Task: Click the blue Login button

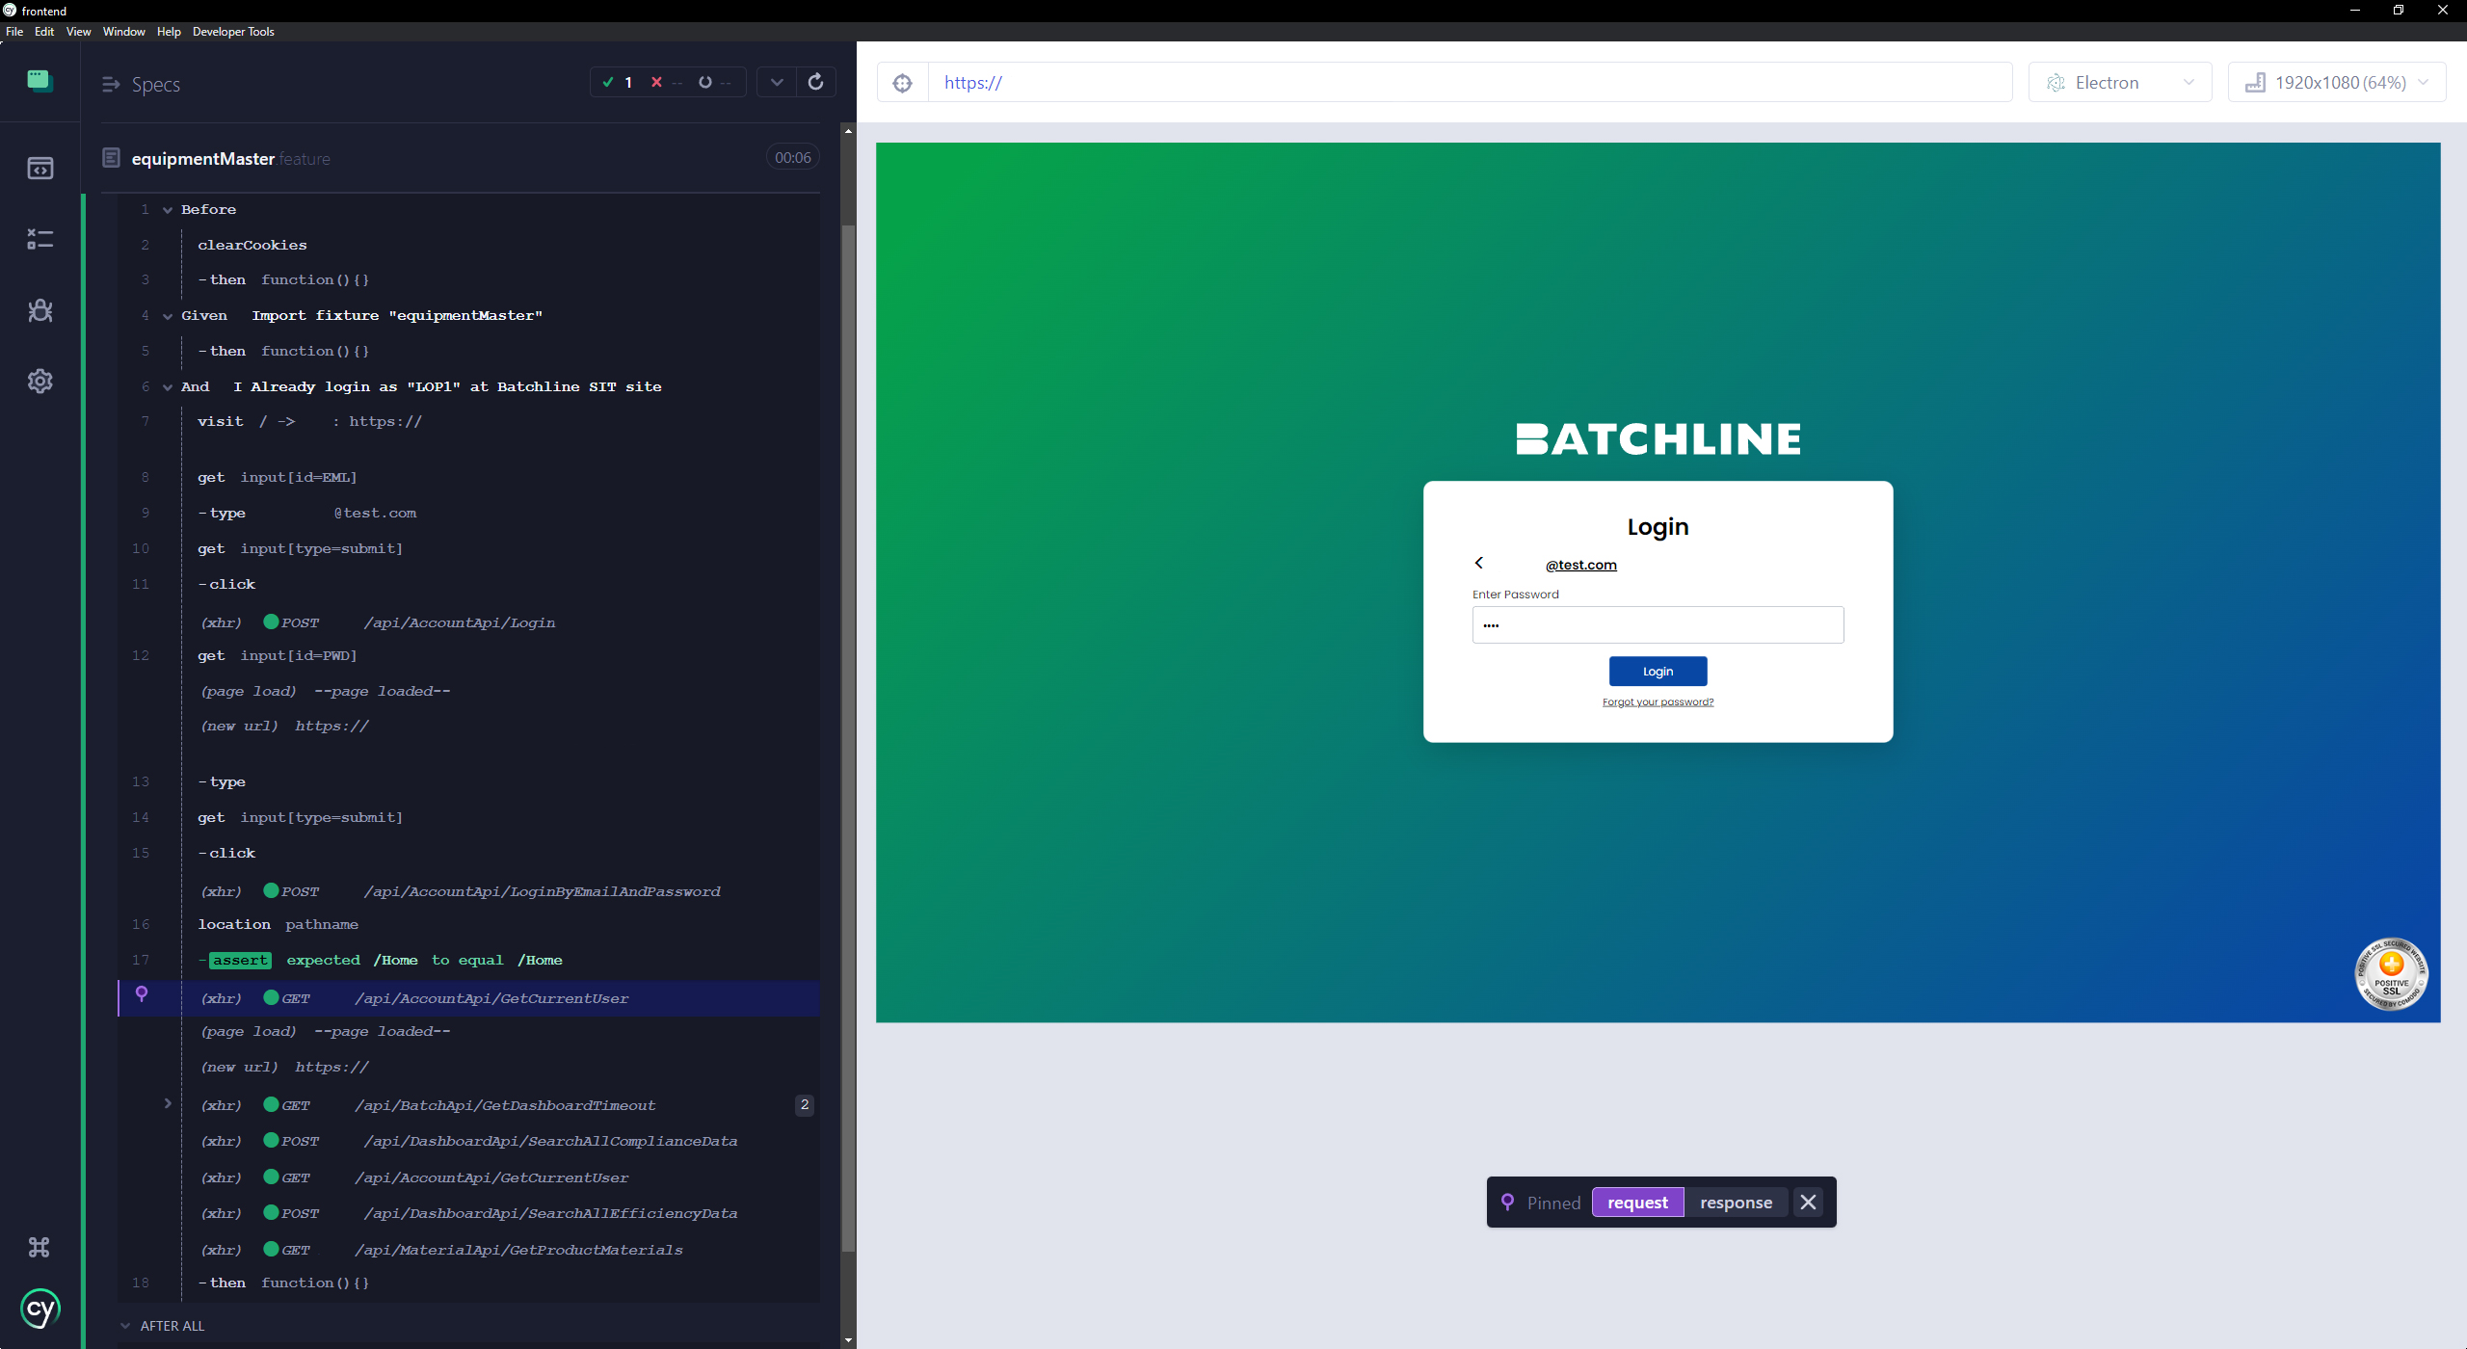Action: point(1658,672)
